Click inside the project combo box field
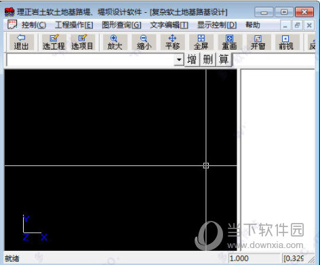This screenshot has height=265, width=320. coord(90,60)
